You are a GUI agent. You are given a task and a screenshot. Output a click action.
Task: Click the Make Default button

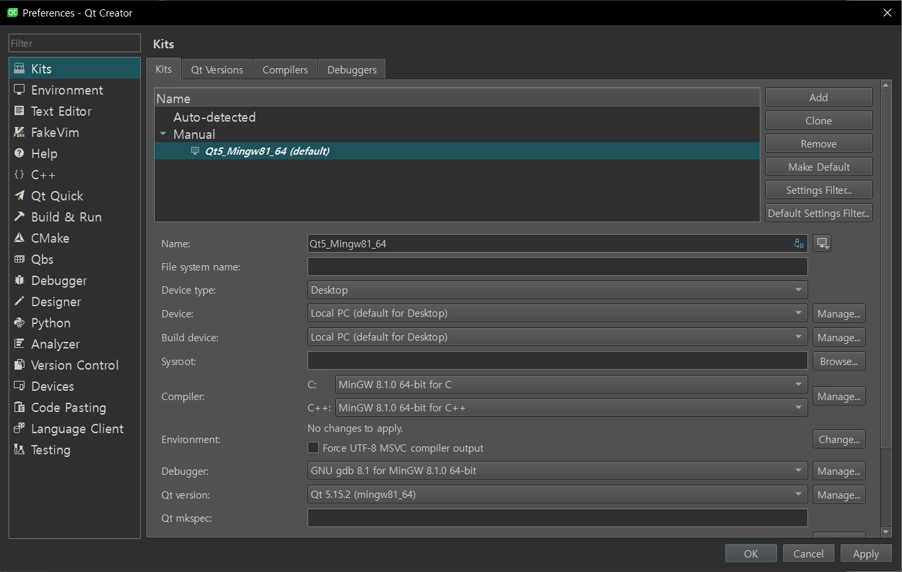[x=819, y=167]
